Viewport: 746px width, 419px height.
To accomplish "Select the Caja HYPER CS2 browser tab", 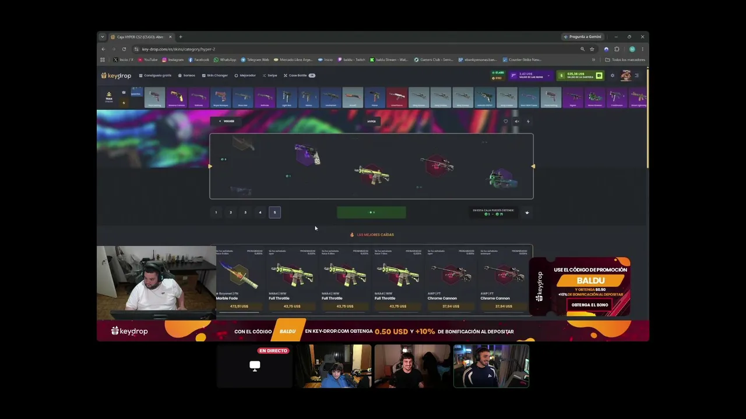I will pyautogui.click(x=142, y=37).
